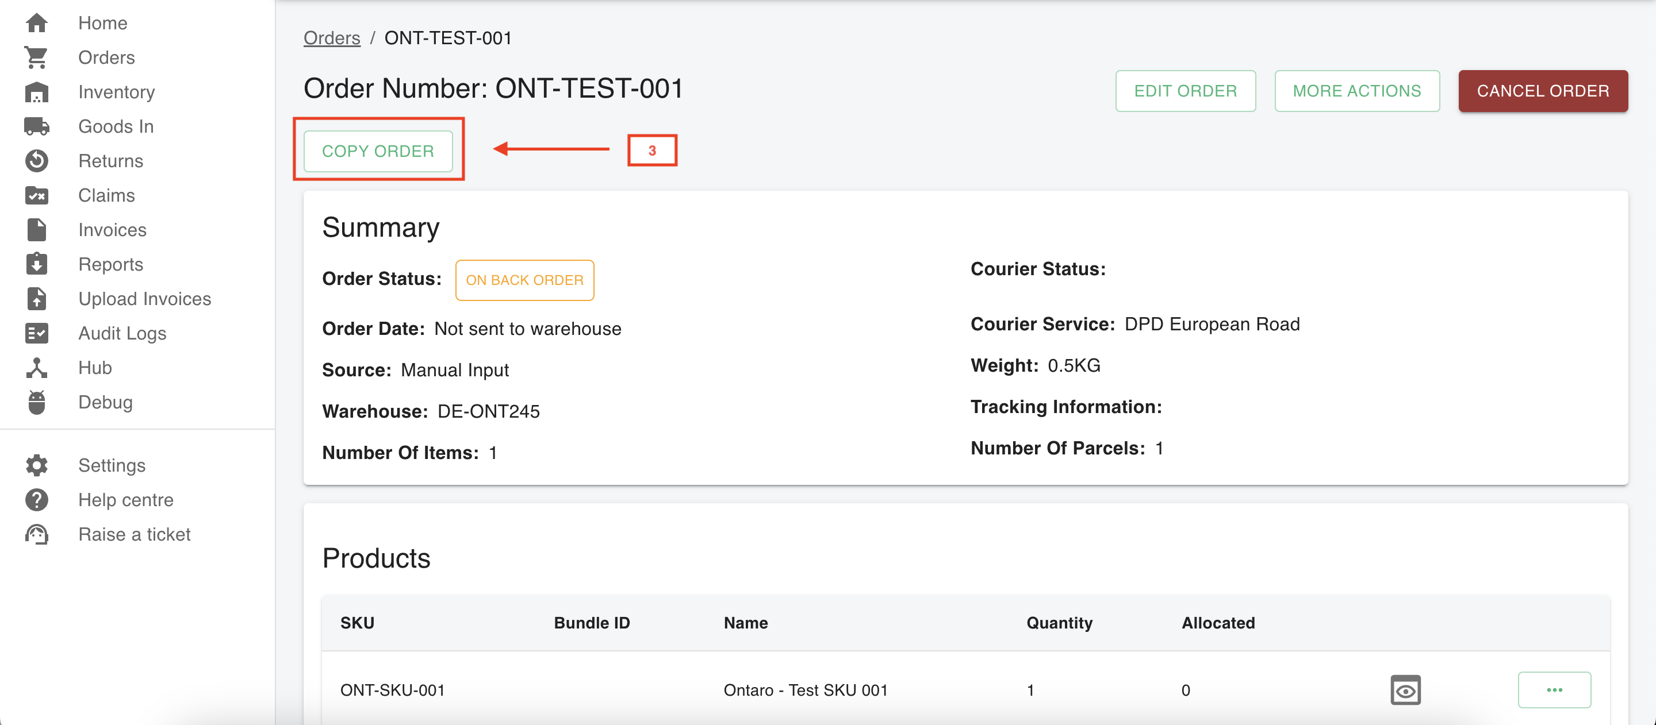1656x725 pixels.
Task: Follow the Orders breadcrumb link
Action: coord(332,38)
